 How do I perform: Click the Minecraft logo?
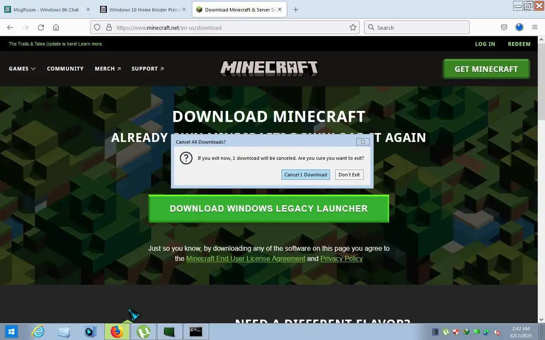(269, 68)
